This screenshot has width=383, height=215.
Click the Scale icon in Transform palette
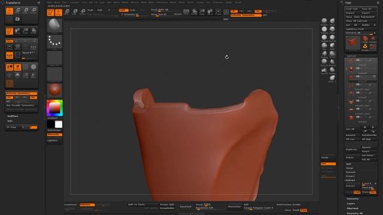click(26, 11)
